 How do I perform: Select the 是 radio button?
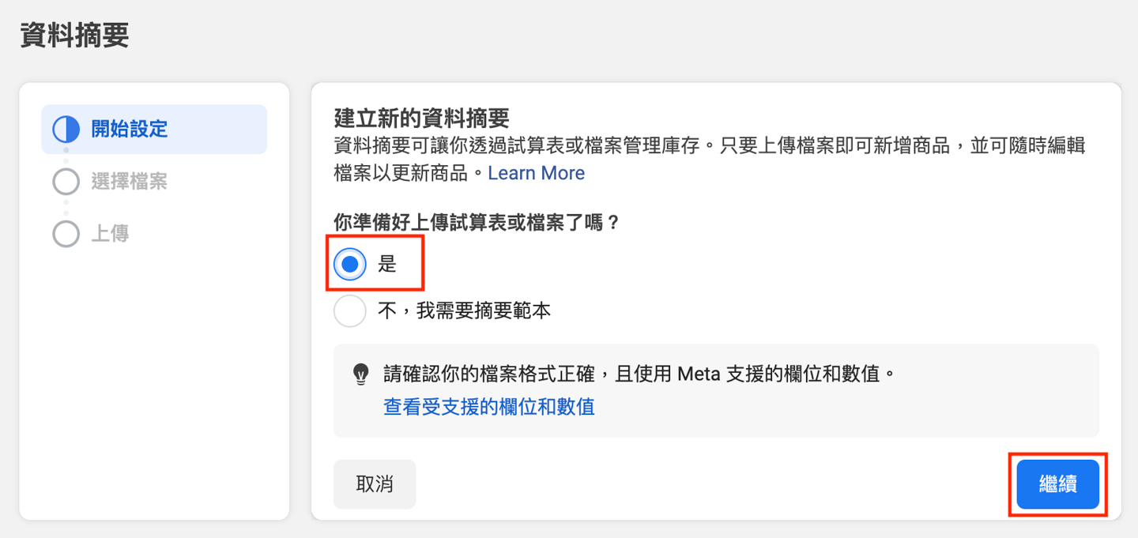pyautogui.click(x=350, y=264)
